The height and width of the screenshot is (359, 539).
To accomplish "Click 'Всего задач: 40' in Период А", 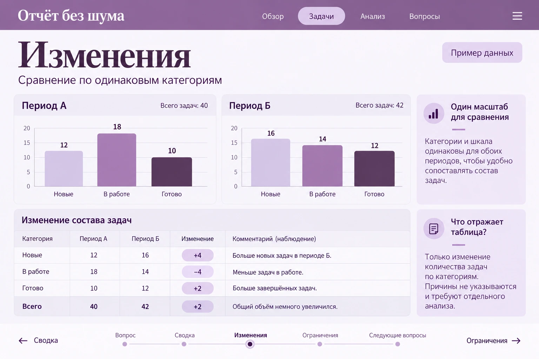I will [x=184, y=106].
